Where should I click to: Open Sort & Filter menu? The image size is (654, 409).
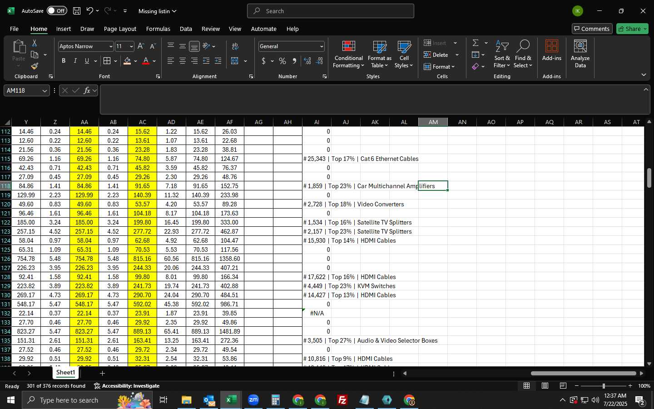coord(502,55)
